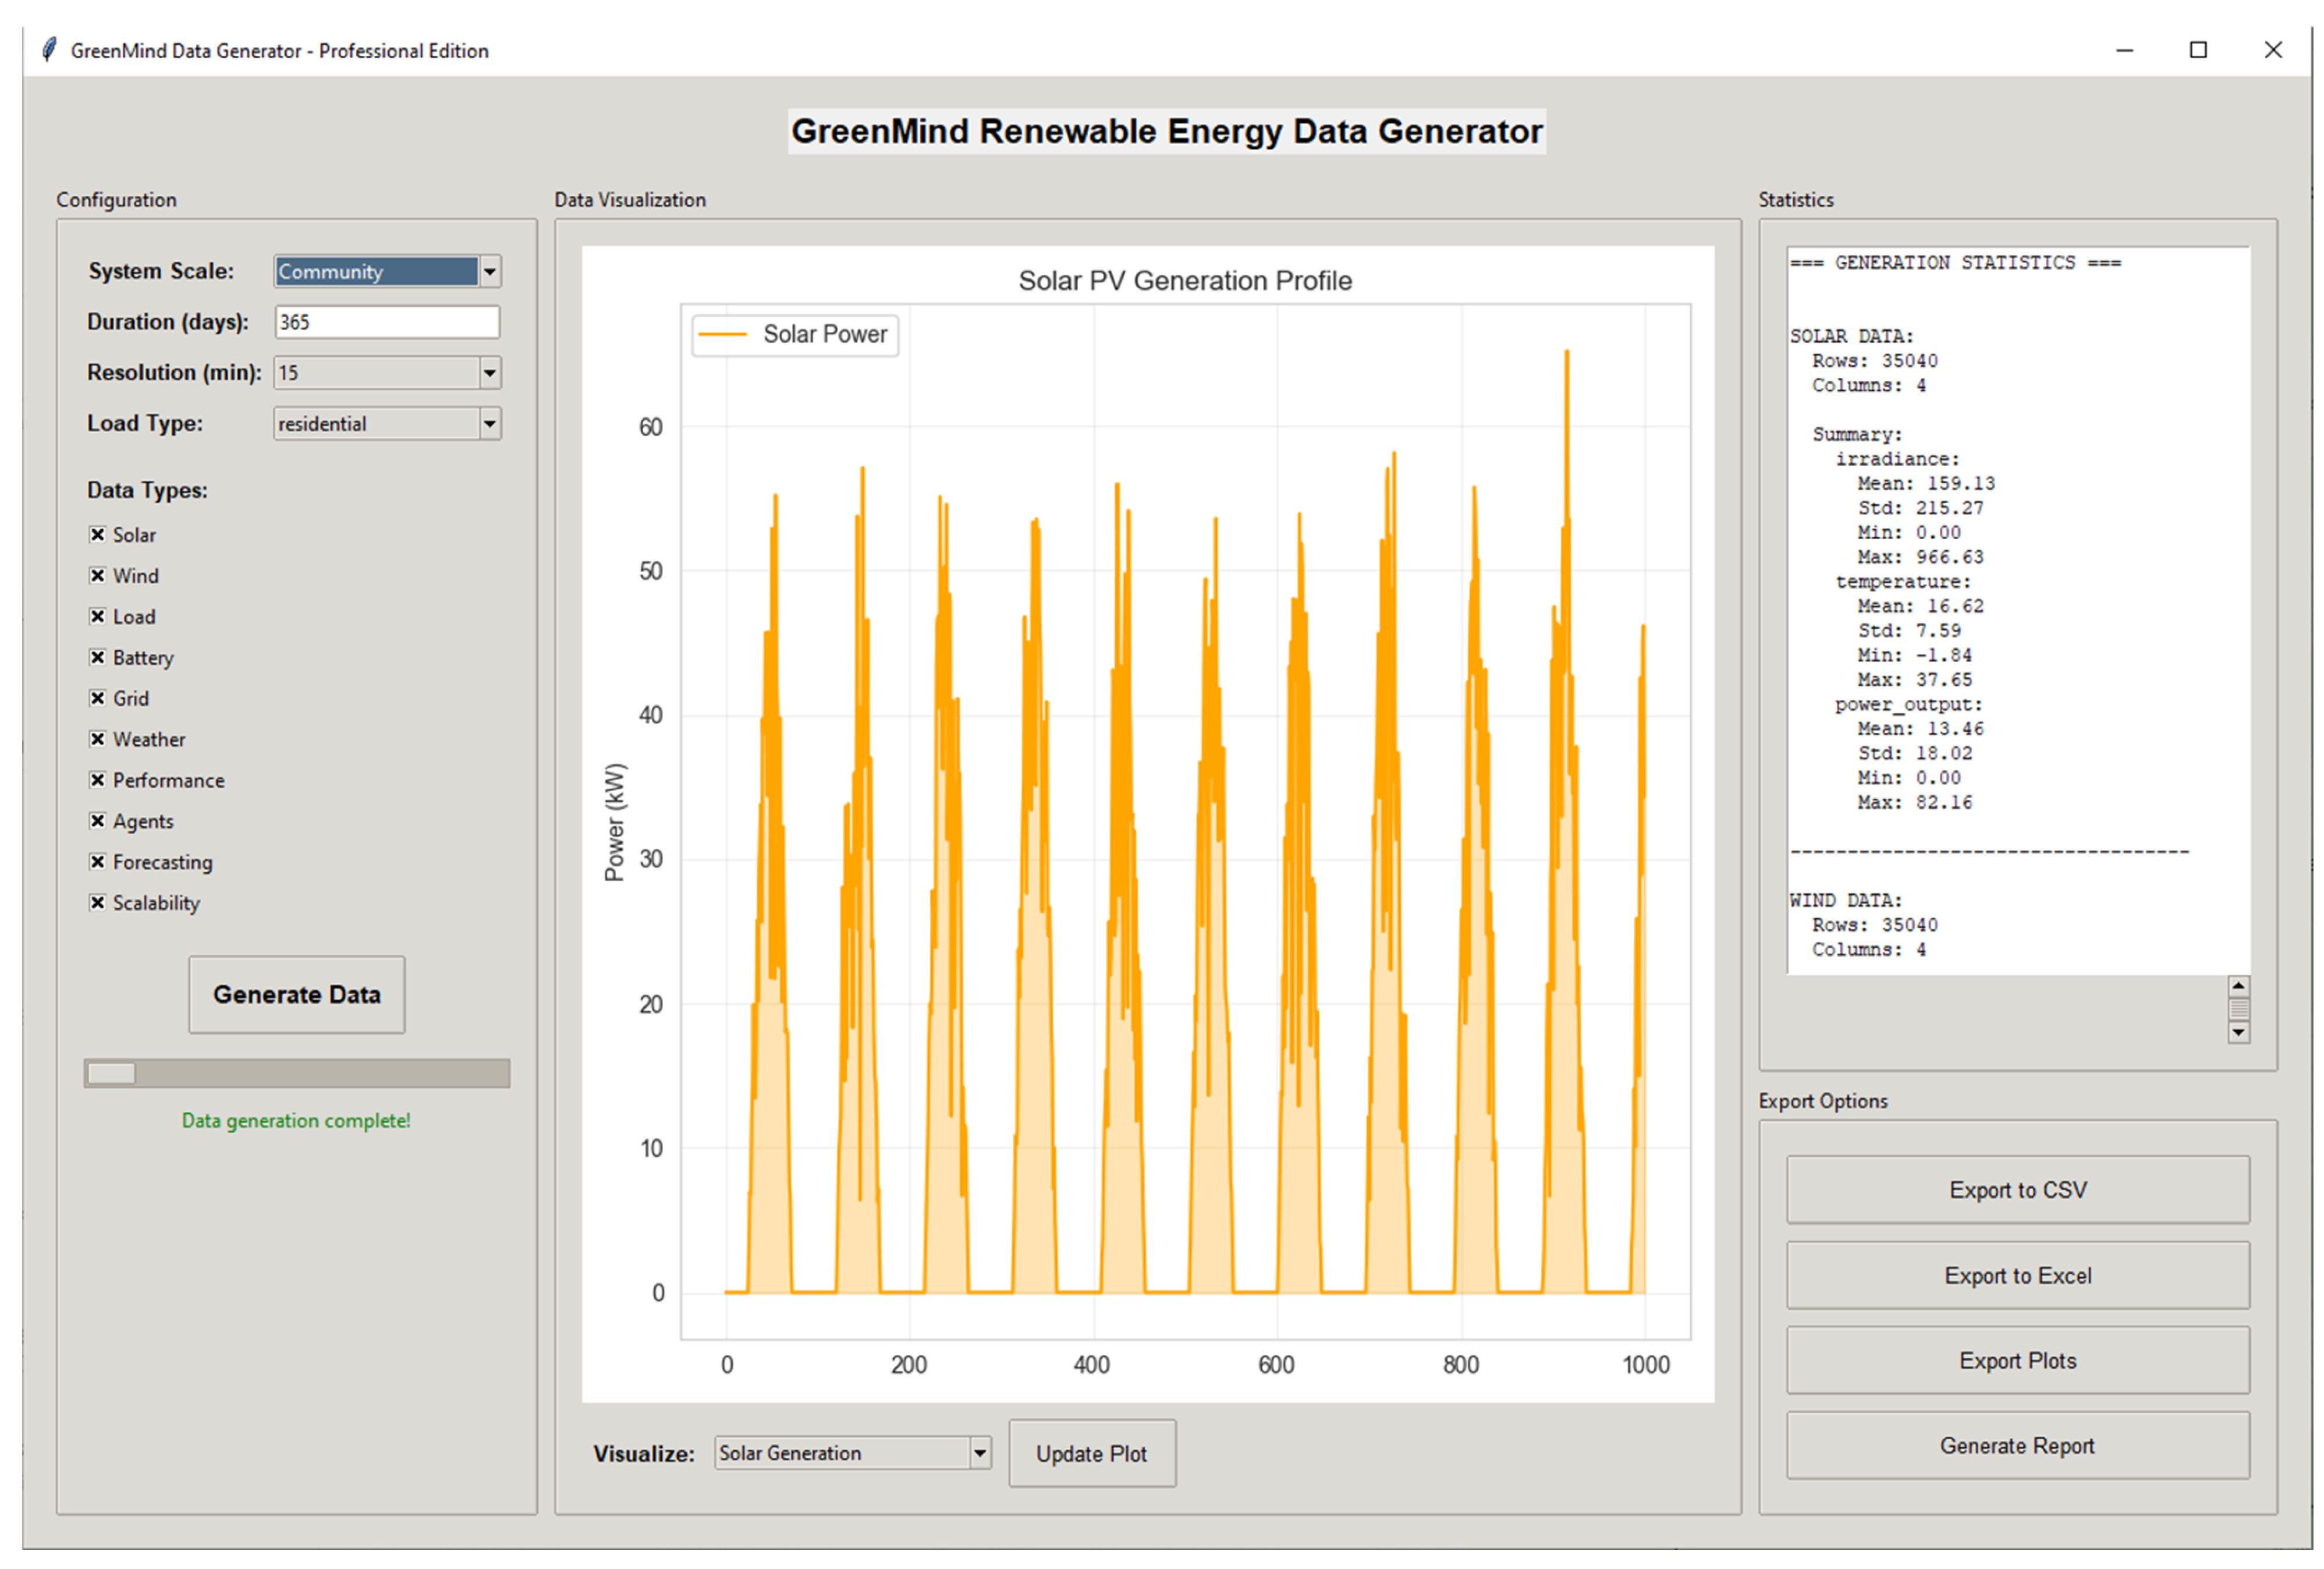Click the Generate Report button

[2017, 1445]
